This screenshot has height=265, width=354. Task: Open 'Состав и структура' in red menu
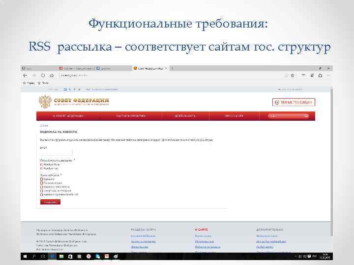131,116
